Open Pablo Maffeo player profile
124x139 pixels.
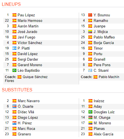104,37
